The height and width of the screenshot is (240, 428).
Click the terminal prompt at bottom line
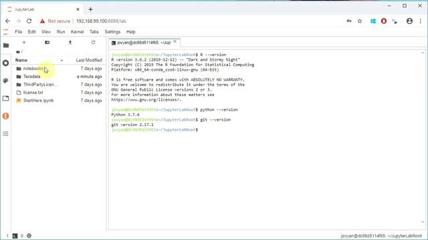(x=154, y=130)
